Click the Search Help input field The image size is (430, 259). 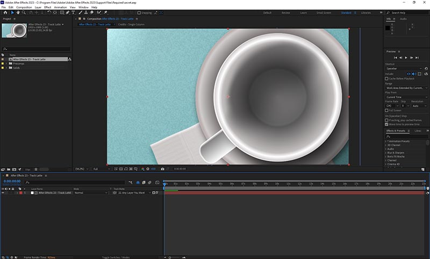(408, 12)
